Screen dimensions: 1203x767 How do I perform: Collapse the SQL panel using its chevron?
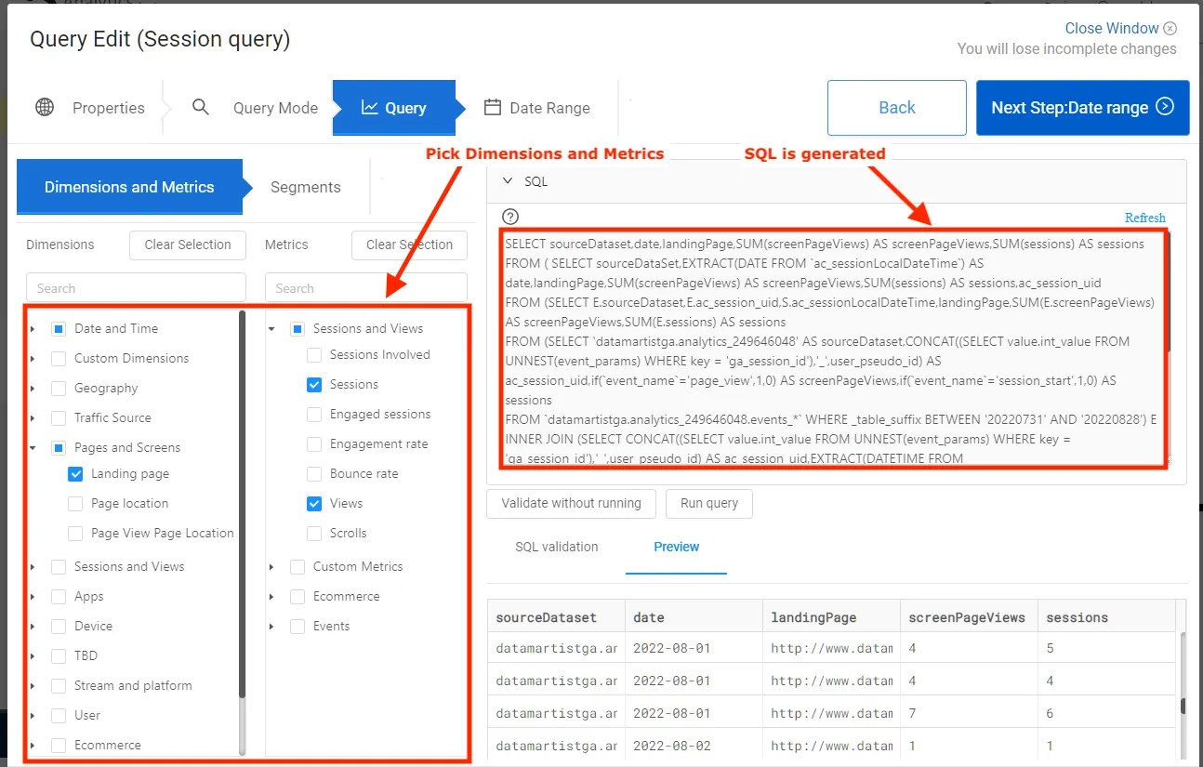[x=508, y=181]
